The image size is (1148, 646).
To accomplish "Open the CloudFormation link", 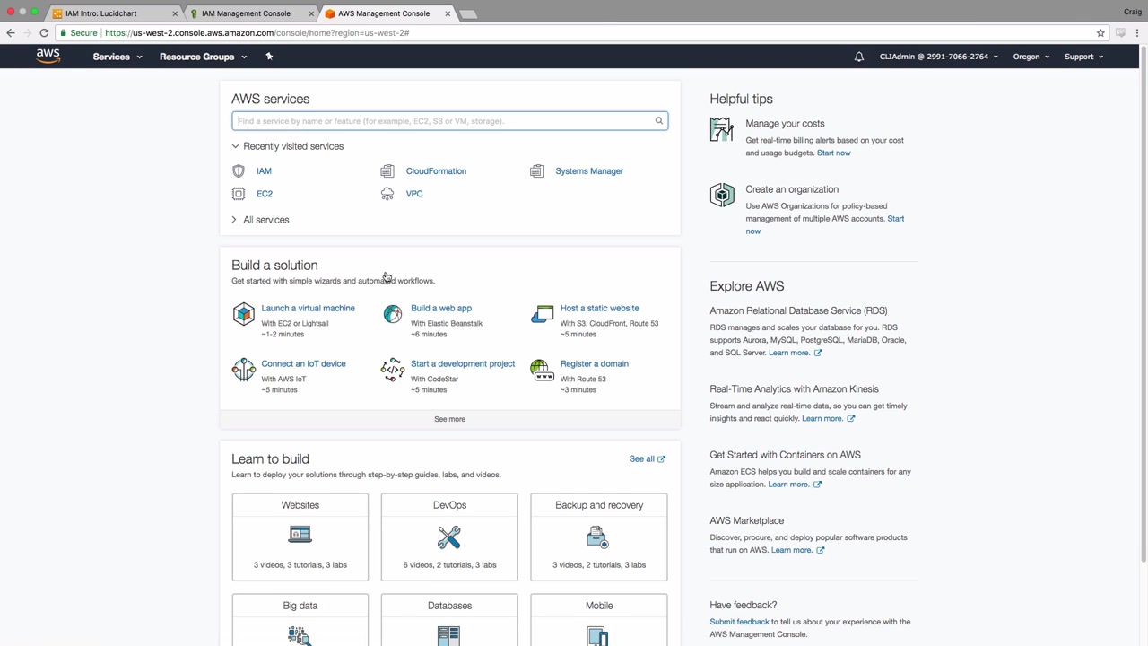I will point(436,170).
